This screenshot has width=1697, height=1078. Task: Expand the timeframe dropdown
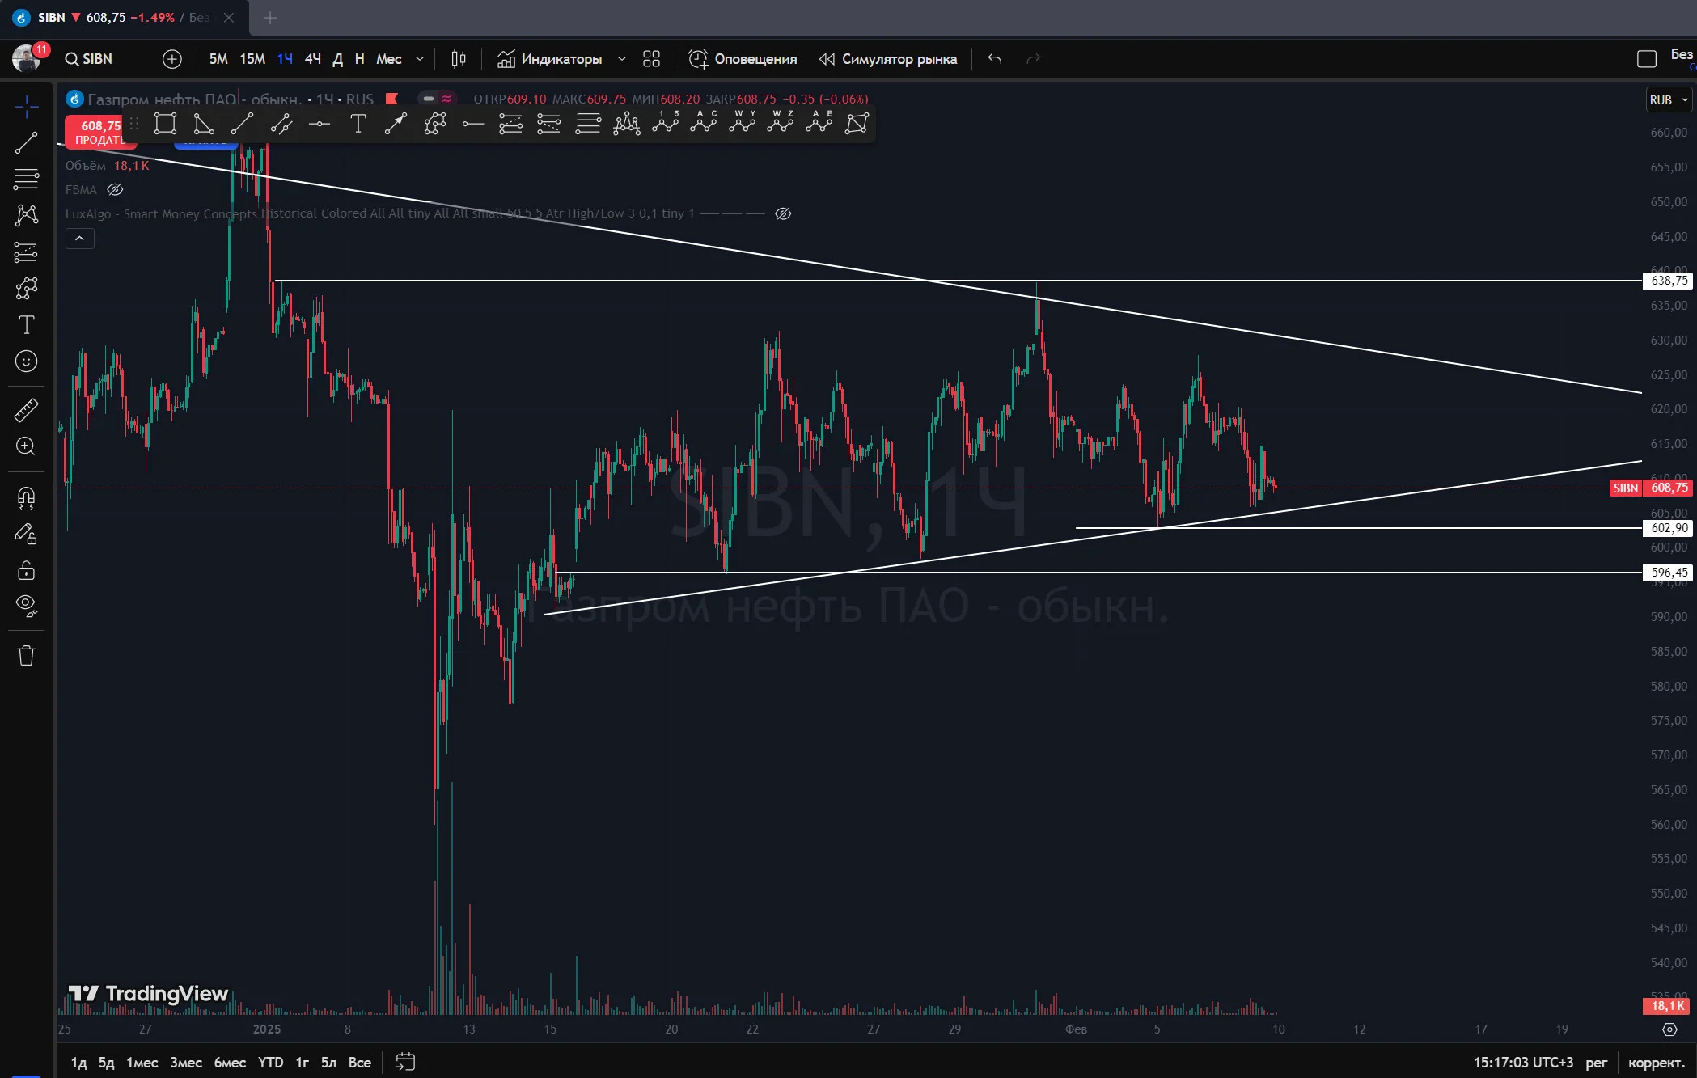420,59
